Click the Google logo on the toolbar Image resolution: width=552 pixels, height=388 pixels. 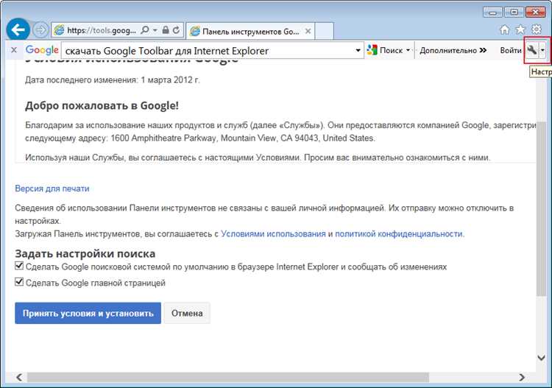click(x=42, y=50)
